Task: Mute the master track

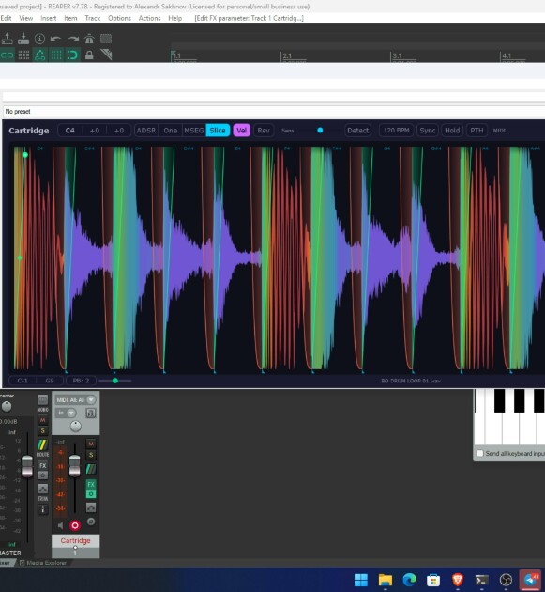Action: pyautogui.click(x=42, y=420)
